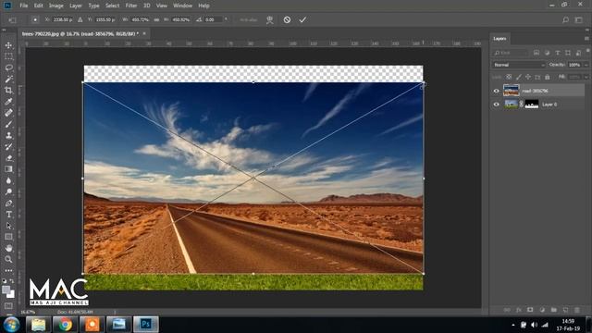Open the Fill slider dropdown arrow
This screenshot has width=592, height=333.
pyautogui.click(x=586, y=77)
